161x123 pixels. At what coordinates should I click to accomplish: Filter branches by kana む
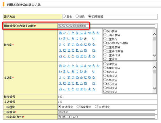(x=86, y=77)
